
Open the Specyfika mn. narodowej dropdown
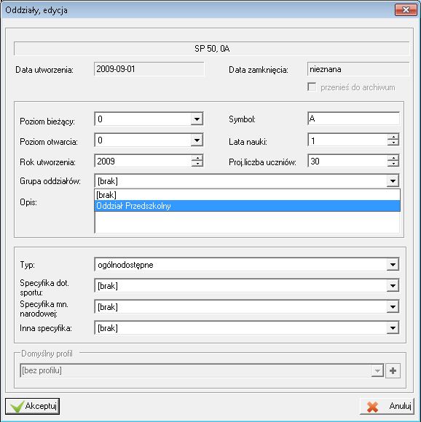coord(393,307)
